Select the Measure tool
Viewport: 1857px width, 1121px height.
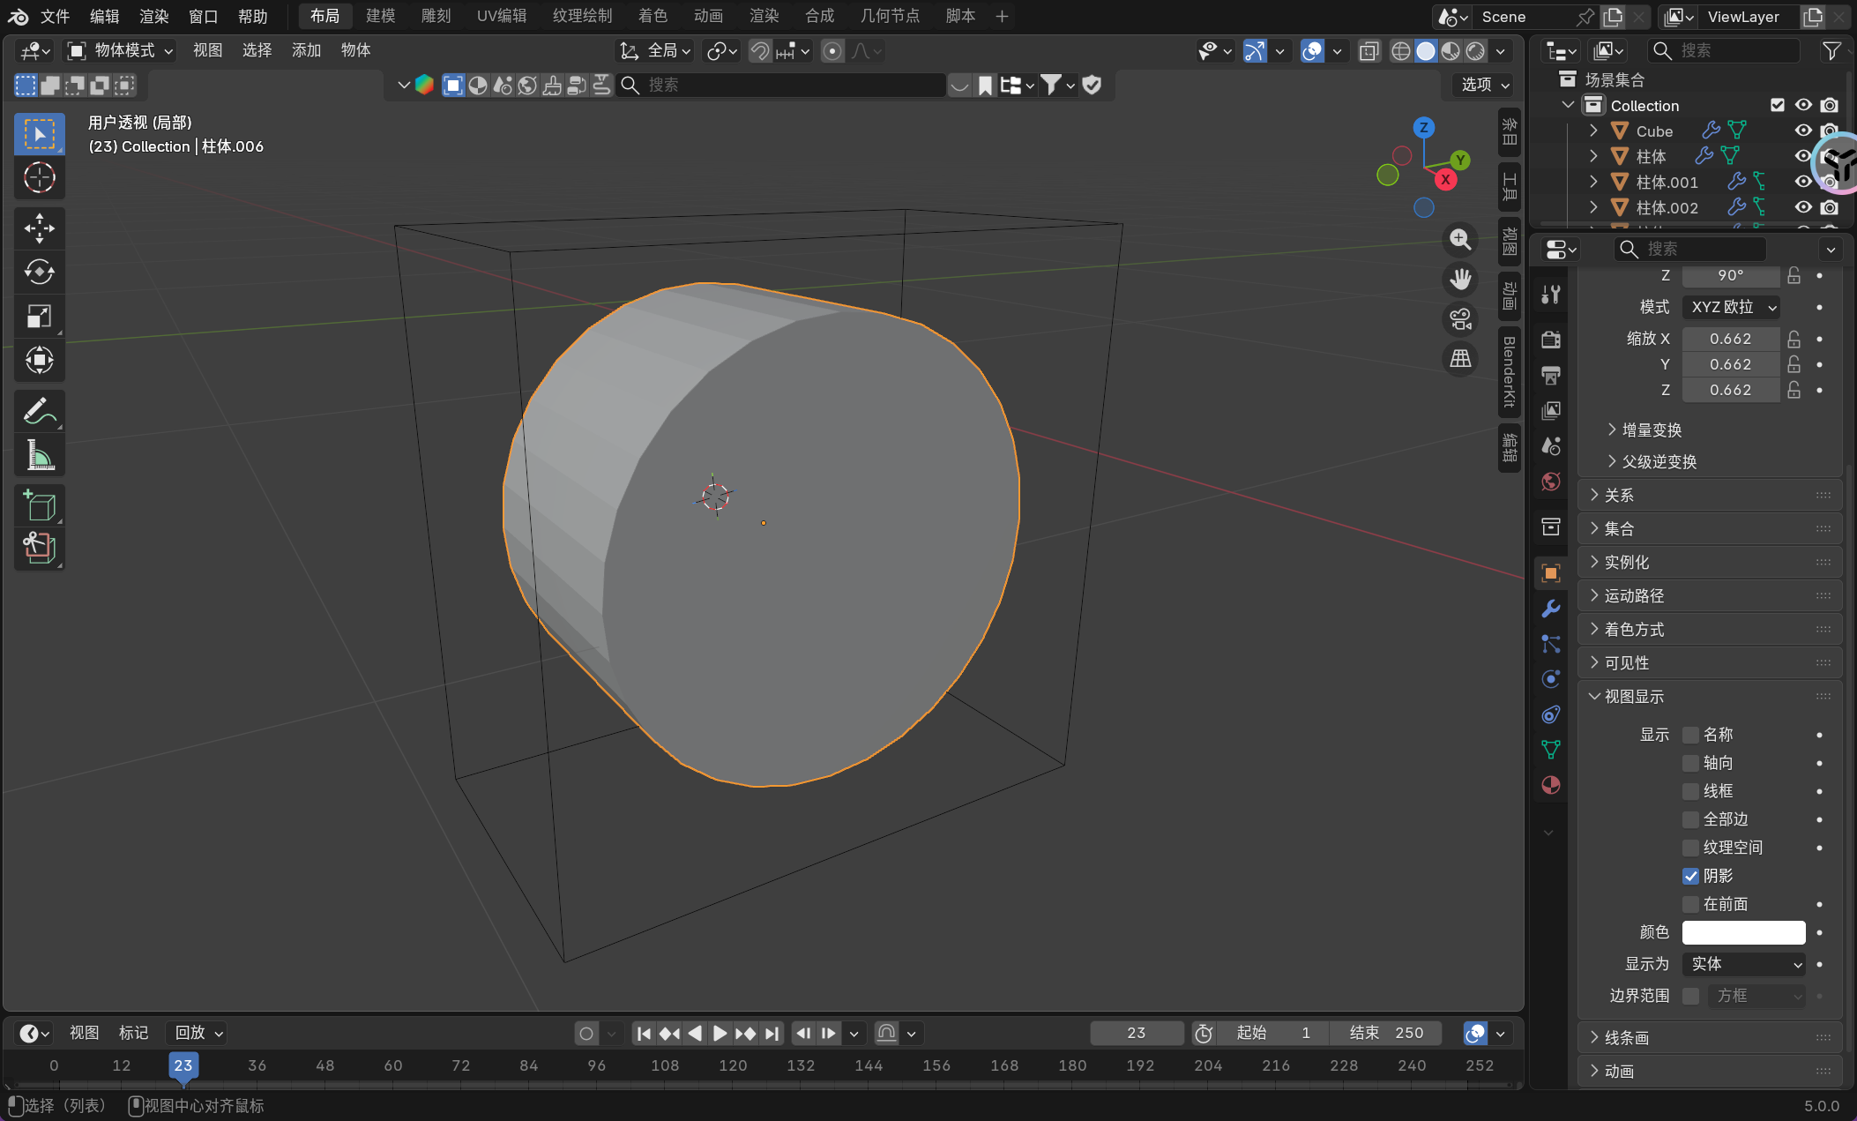point(39,456)
